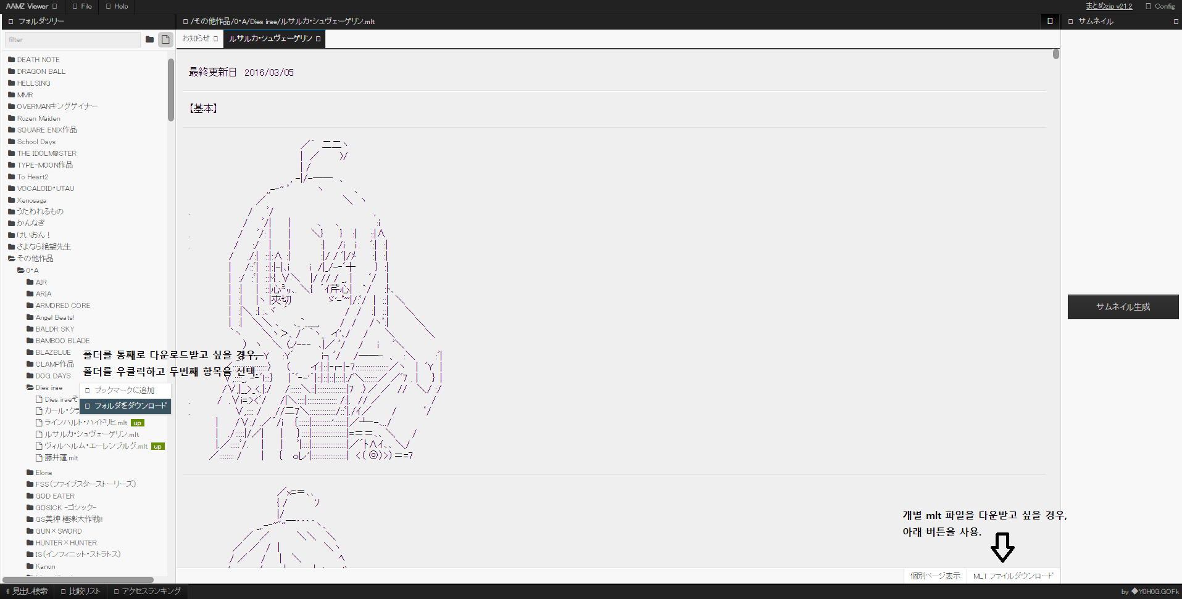The height and width of the screenshot is (599, 1182).
Task: Open the Help menu
Action: 117,6
